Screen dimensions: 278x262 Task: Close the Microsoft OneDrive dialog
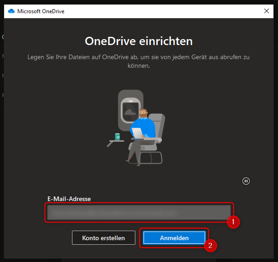click(266, 11)
